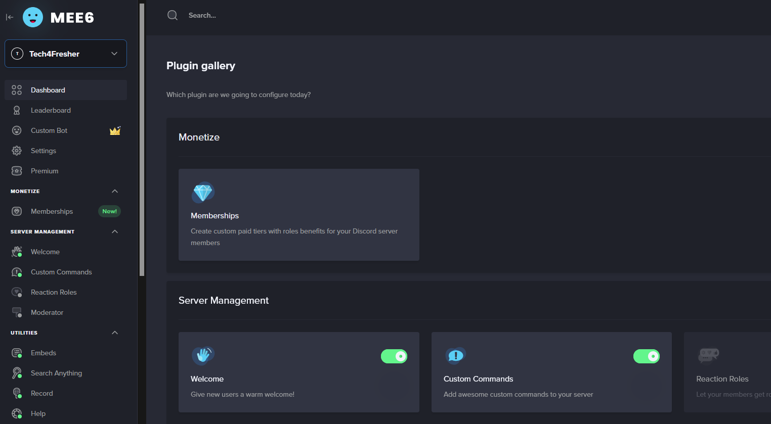This screenshot has height=424, width=771.
Task: Click the Moderator sidebar icon
Action: click(17, 312)
